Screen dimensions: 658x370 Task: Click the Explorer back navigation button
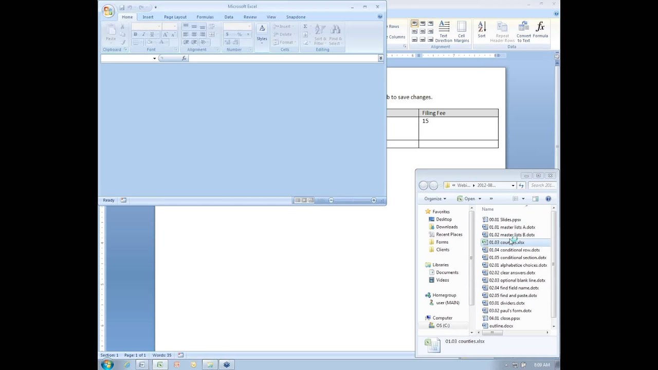tap(423, 186)
